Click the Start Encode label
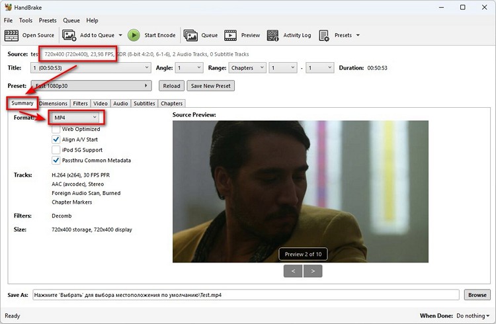 click(160, 35)
